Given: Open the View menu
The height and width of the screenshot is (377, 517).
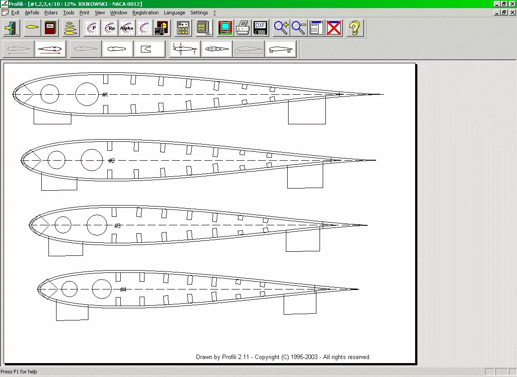Looking at the screenshot, I should (100, 13).
